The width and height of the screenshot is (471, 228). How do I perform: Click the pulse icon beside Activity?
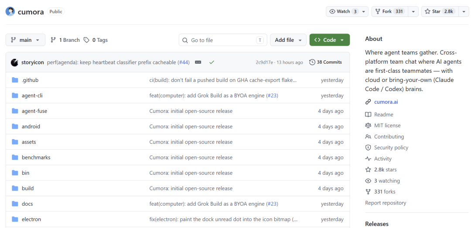368,159
